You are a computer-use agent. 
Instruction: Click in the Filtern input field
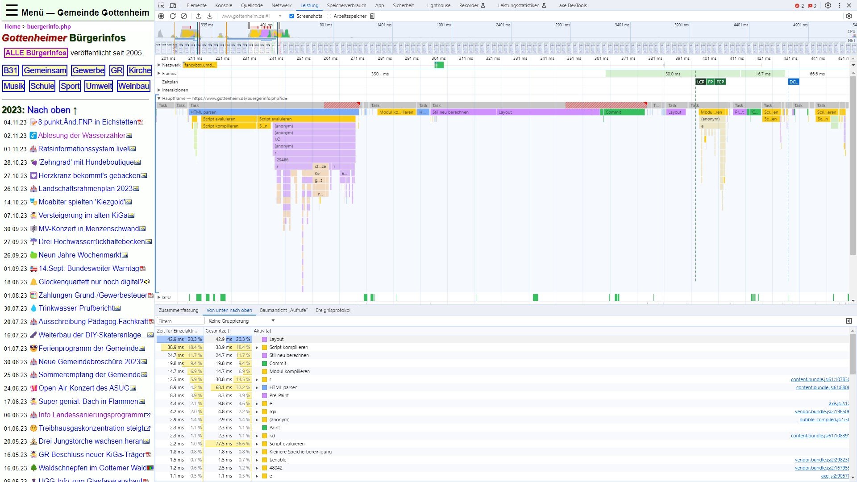point(180,321)
